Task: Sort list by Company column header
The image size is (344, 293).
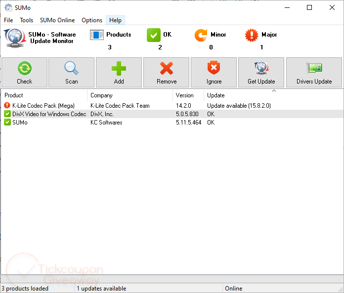Action: (130, 95)
